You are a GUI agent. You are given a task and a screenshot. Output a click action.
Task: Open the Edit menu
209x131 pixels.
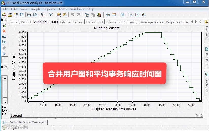click(x=14, y=9)
